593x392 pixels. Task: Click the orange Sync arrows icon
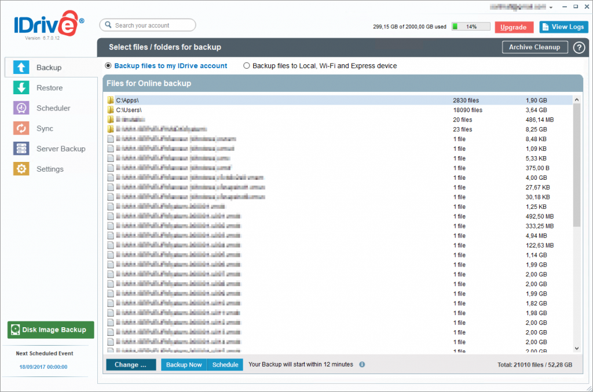click(x=21, y=128)
